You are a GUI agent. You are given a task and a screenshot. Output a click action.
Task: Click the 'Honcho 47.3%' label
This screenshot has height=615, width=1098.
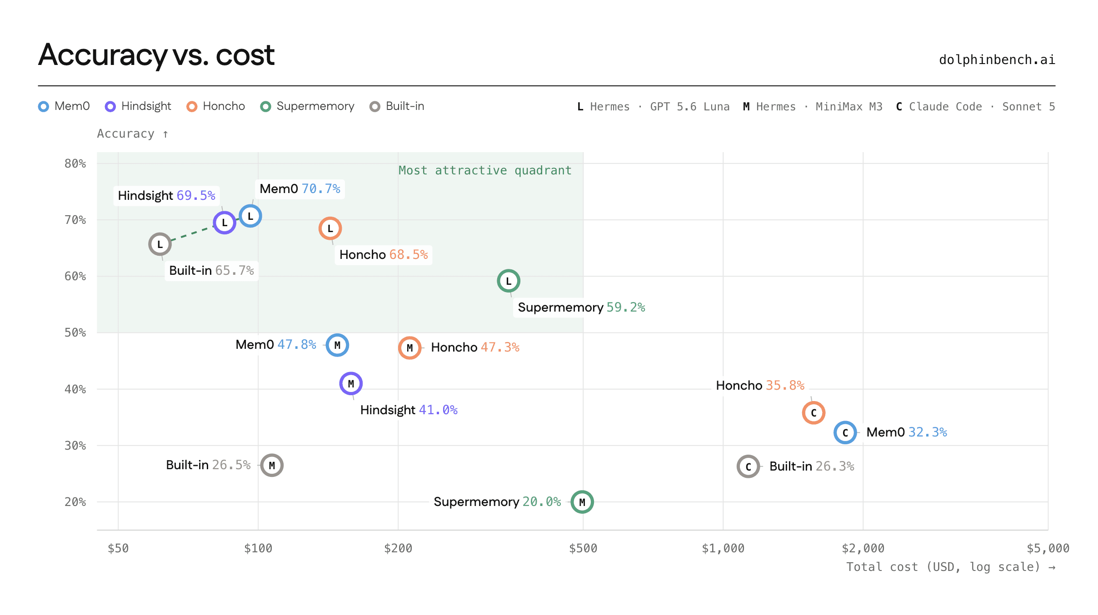click(475, 347)
